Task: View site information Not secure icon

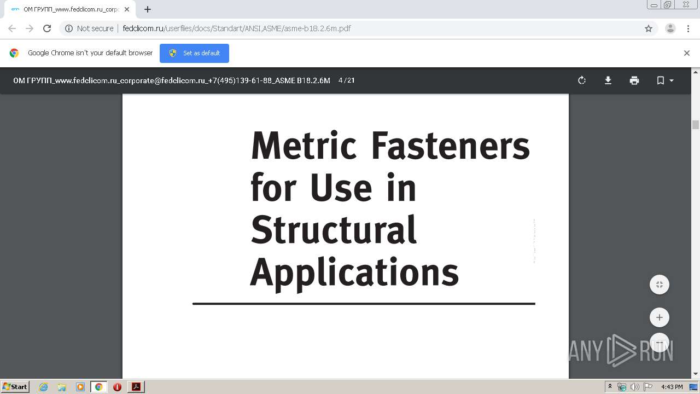Action: tap(69, 28)
